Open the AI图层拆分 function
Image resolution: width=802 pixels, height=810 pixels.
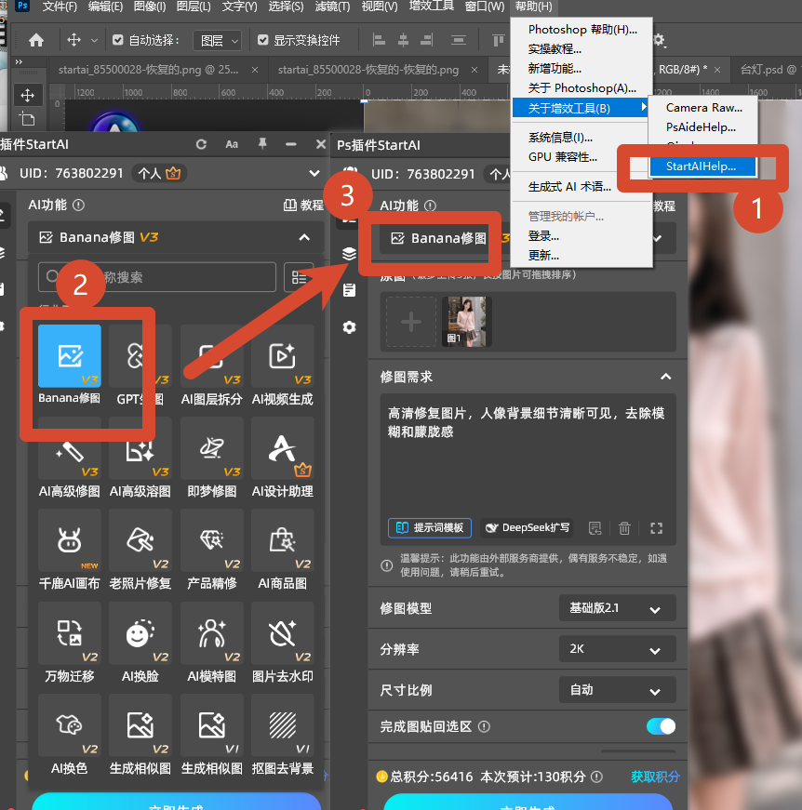tap(211, 366)
